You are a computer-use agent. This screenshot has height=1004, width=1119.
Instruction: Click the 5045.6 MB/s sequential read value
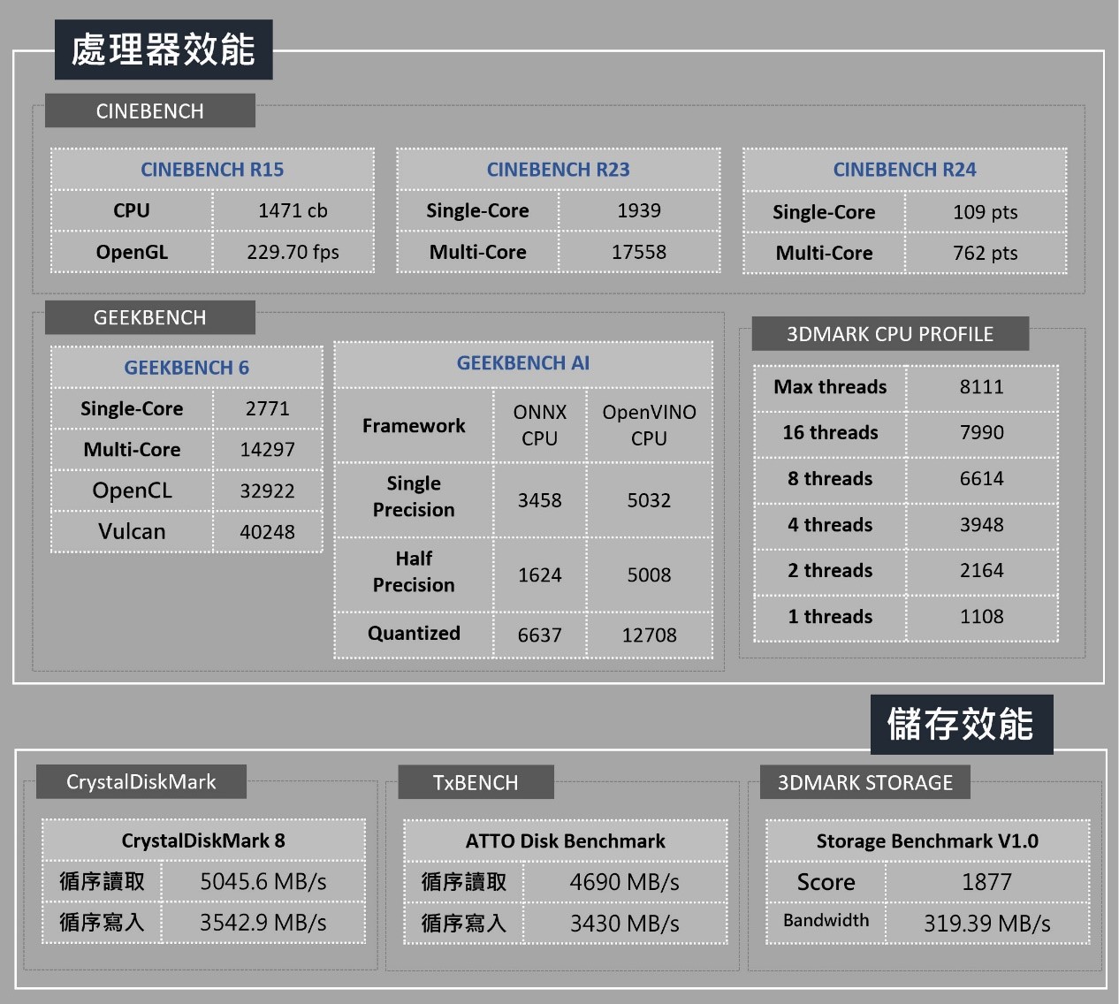click(263, 881)
